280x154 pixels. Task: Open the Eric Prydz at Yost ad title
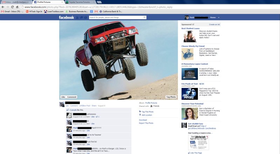[x=193, y=84]
